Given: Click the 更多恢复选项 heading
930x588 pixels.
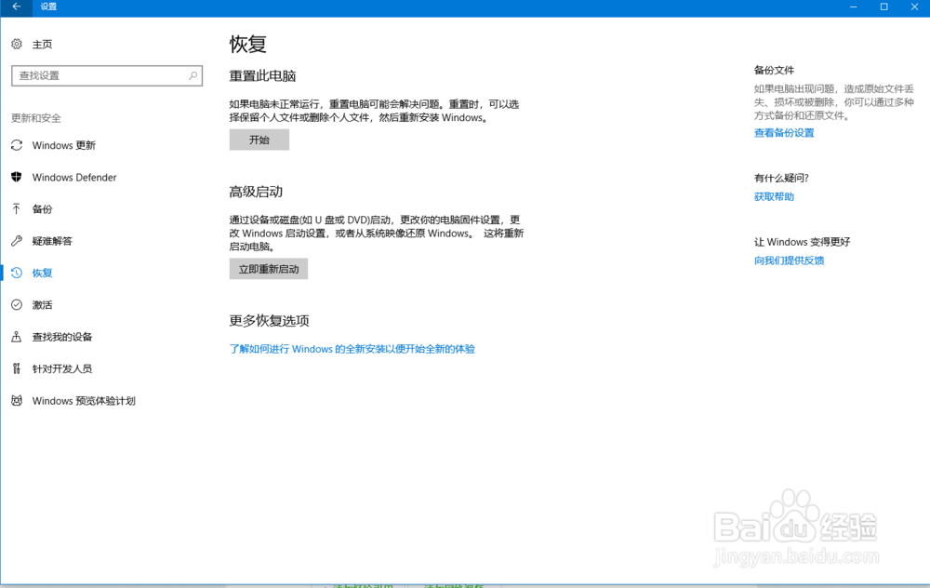Looking at the screenshot, I should click(x=270, y=321).
